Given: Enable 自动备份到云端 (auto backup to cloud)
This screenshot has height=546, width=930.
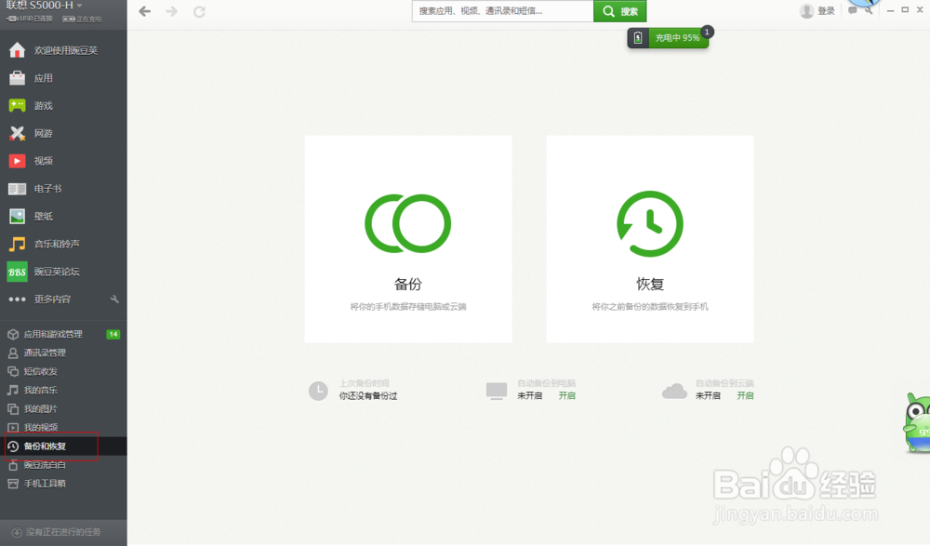Looking at the screenshot, I should [x=744, y=395].
